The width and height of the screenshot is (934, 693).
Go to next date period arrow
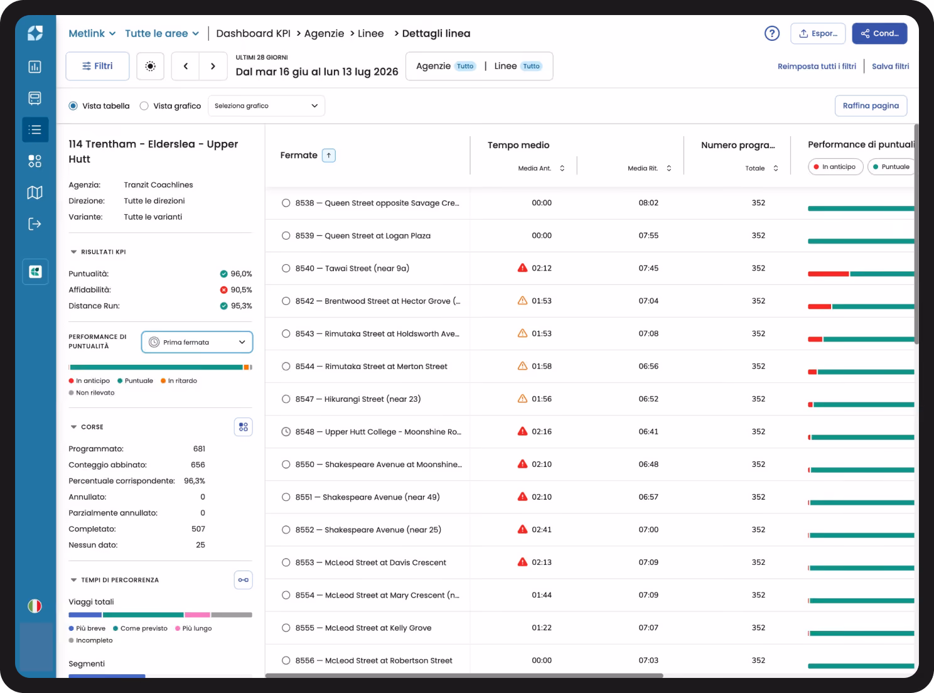pyautogui.click(x=213, y=66)
